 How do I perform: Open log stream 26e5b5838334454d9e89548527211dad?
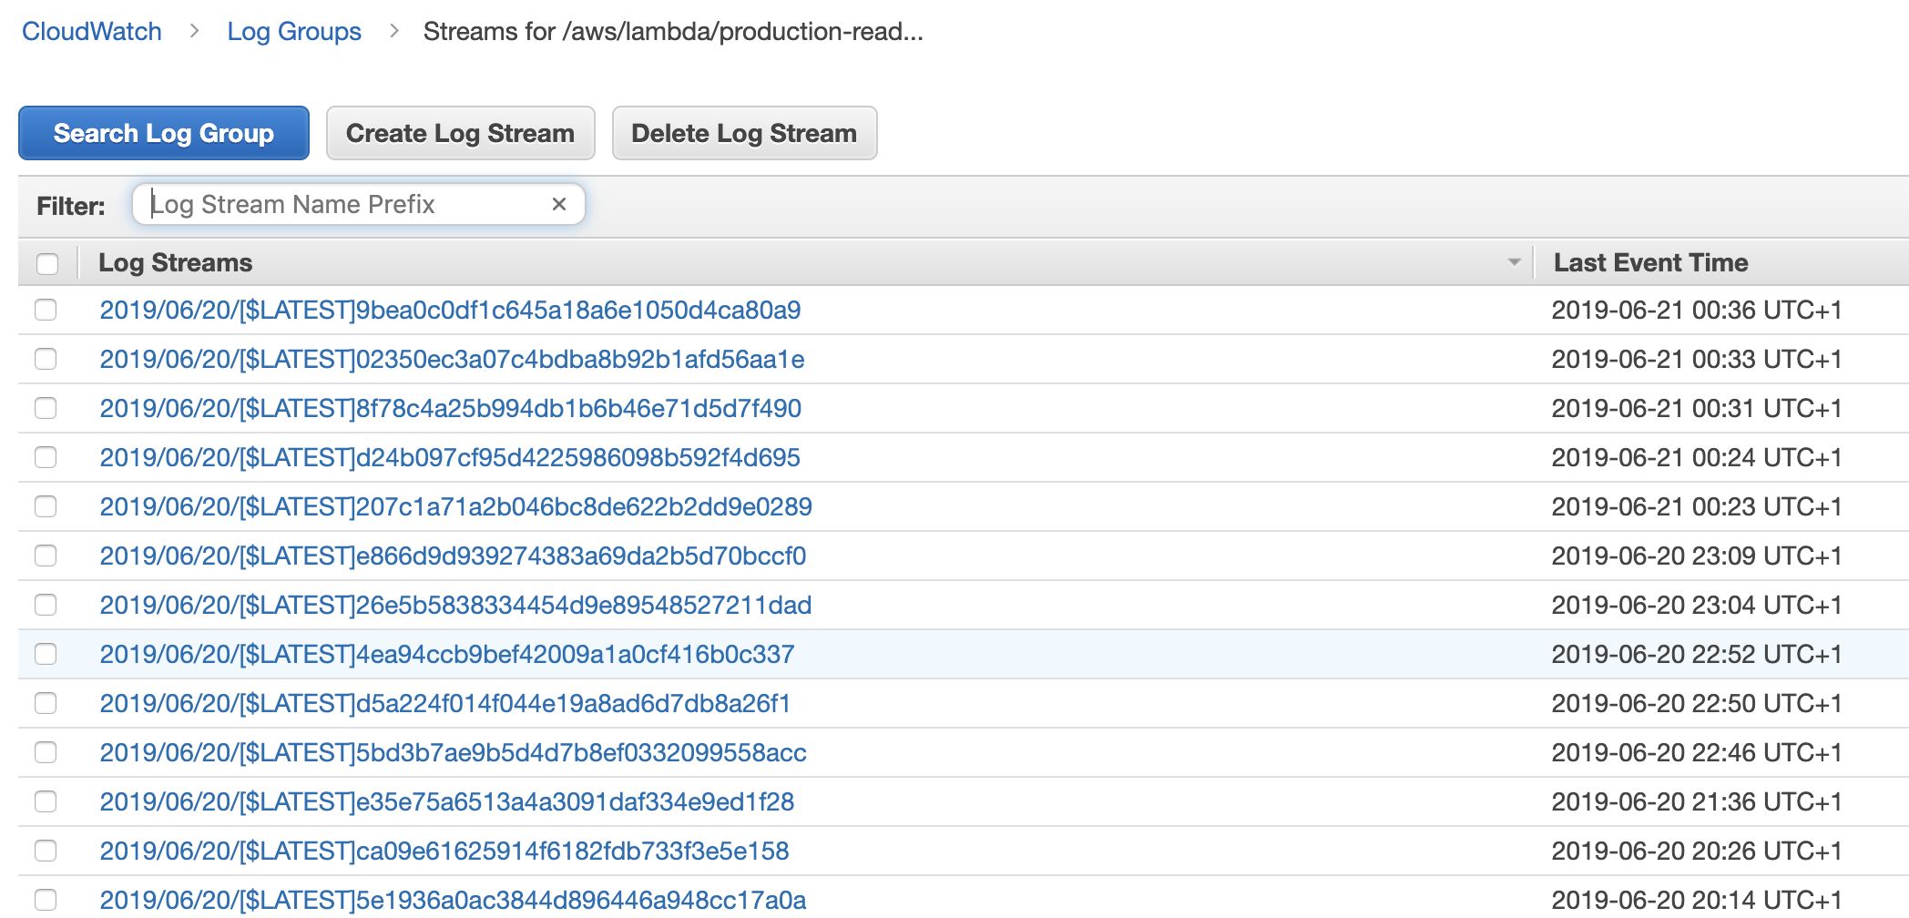pyautogui.click(x=455, y=605)
